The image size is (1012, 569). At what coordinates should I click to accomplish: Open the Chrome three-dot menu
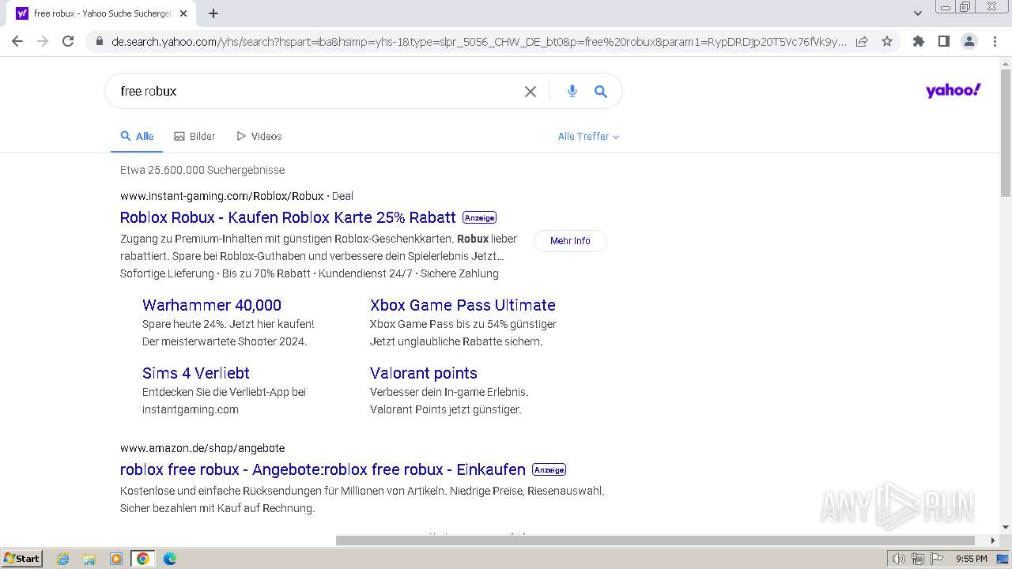point(995,42)
